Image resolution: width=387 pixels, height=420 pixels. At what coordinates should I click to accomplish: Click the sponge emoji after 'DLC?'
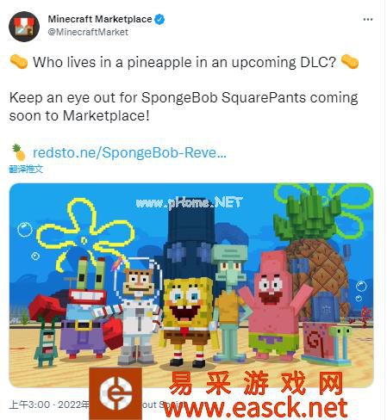tap(350, 62)
